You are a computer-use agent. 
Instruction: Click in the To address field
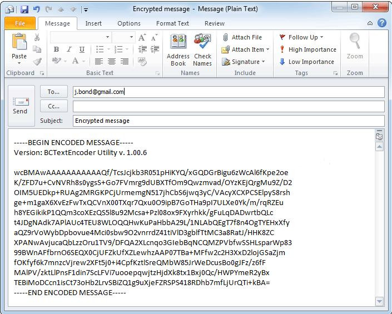tap(229, 92)
